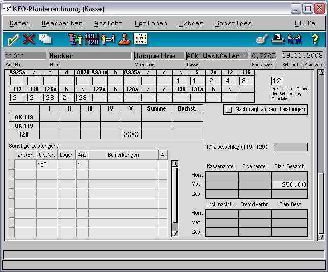Select the input cell under 131a

pos(197,98)
